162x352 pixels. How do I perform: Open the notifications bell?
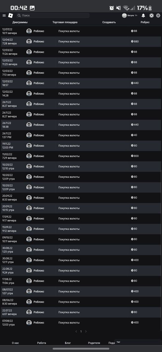pos(143,15)
